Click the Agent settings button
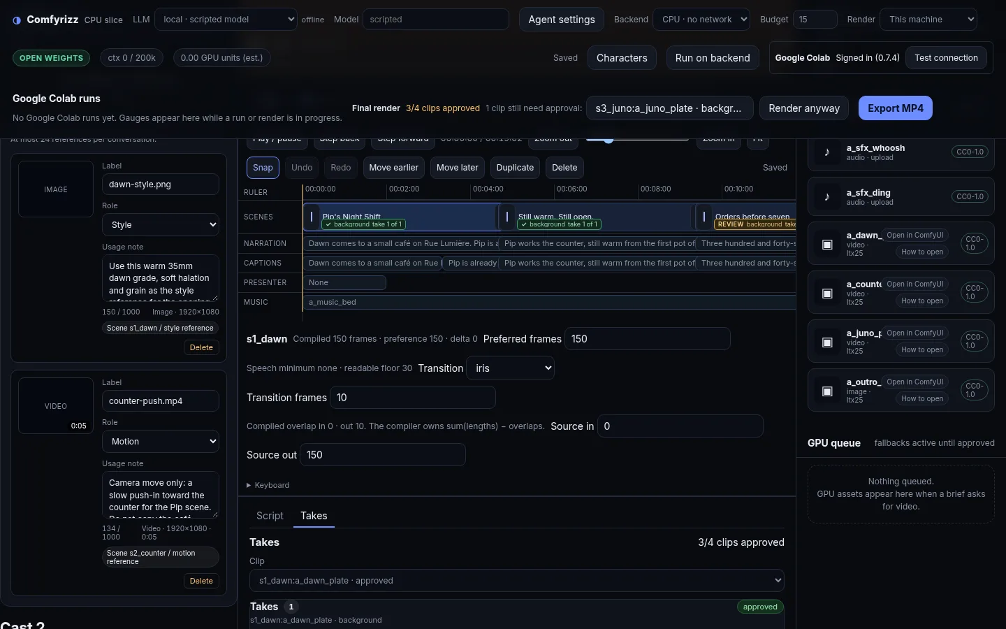 point(562,20)
